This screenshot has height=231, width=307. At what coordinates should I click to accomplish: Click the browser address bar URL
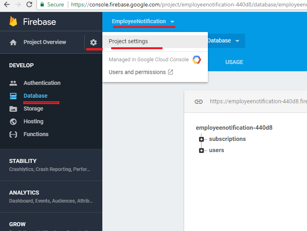[x=189, y=4]
